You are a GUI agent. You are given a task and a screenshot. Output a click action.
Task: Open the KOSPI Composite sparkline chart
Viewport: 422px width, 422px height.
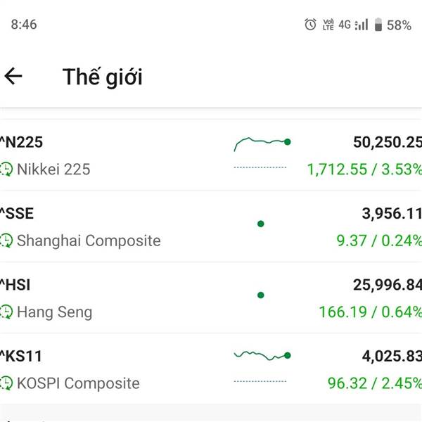[x=262, y=356]
